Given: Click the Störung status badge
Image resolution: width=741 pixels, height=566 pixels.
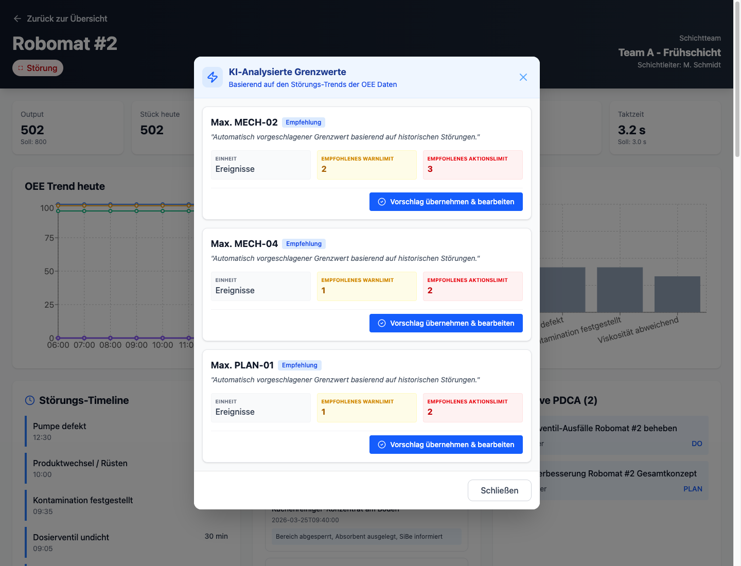Looking at the screenshot, I should 38,68.
